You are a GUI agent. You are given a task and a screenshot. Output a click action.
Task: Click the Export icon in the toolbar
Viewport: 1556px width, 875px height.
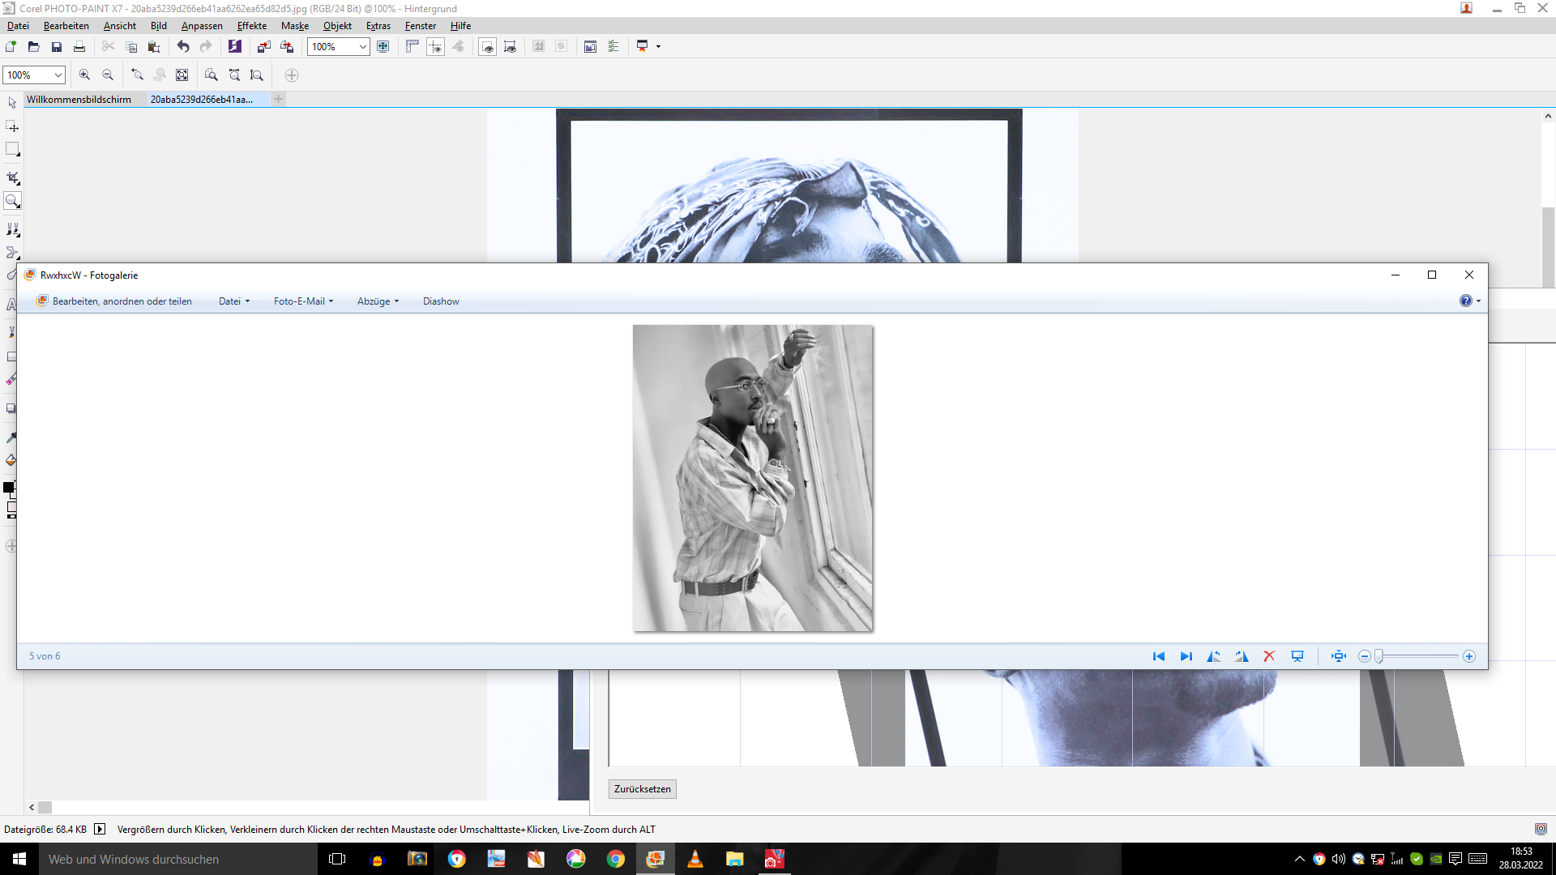pos(287,47)
